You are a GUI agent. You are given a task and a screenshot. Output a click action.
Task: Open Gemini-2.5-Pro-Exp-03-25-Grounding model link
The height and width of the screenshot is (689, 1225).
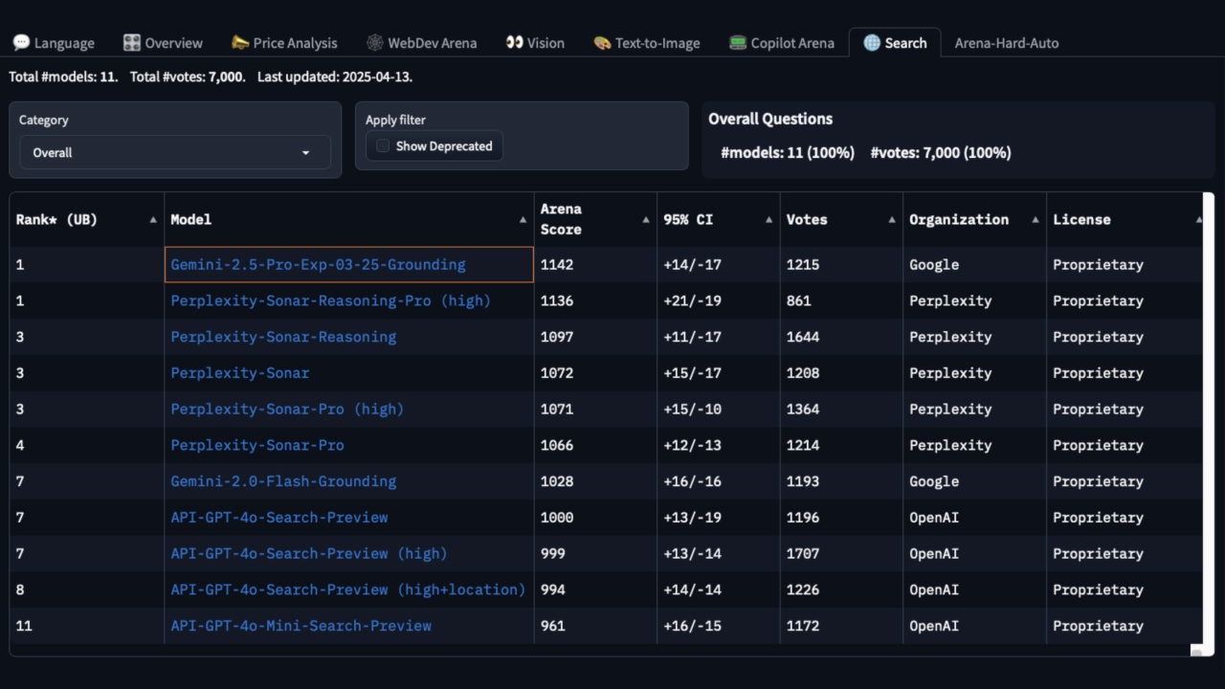(318, 265)
